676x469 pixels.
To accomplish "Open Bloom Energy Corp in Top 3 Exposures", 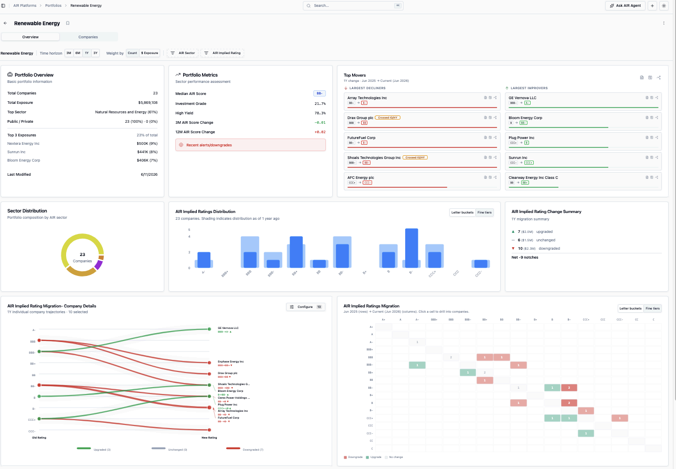I will pos(24,160).
